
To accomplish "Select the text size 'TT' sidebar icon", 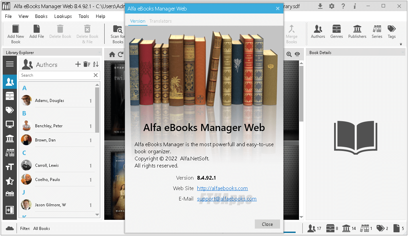I will coord(10,167).
